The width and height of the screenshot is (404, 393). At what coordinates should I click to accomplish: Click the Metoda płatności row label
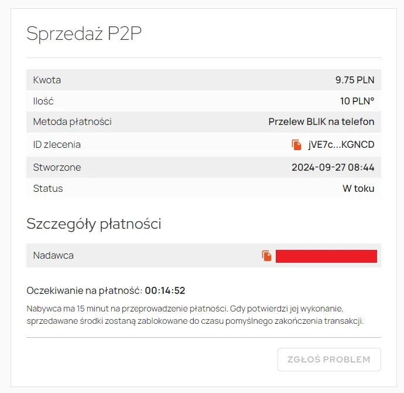tap(73, 121)
